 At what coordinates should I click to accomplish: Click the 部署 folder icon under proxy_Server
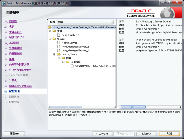tap(63, 58)
